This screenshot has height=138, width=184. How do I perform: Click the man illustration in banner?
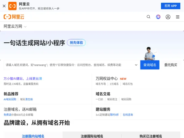pyautogui.click(x=150, y=53)
